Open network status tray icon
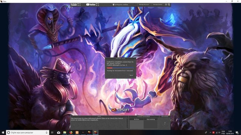Screen dimensions: 241x135 click(x=217, y=132)
